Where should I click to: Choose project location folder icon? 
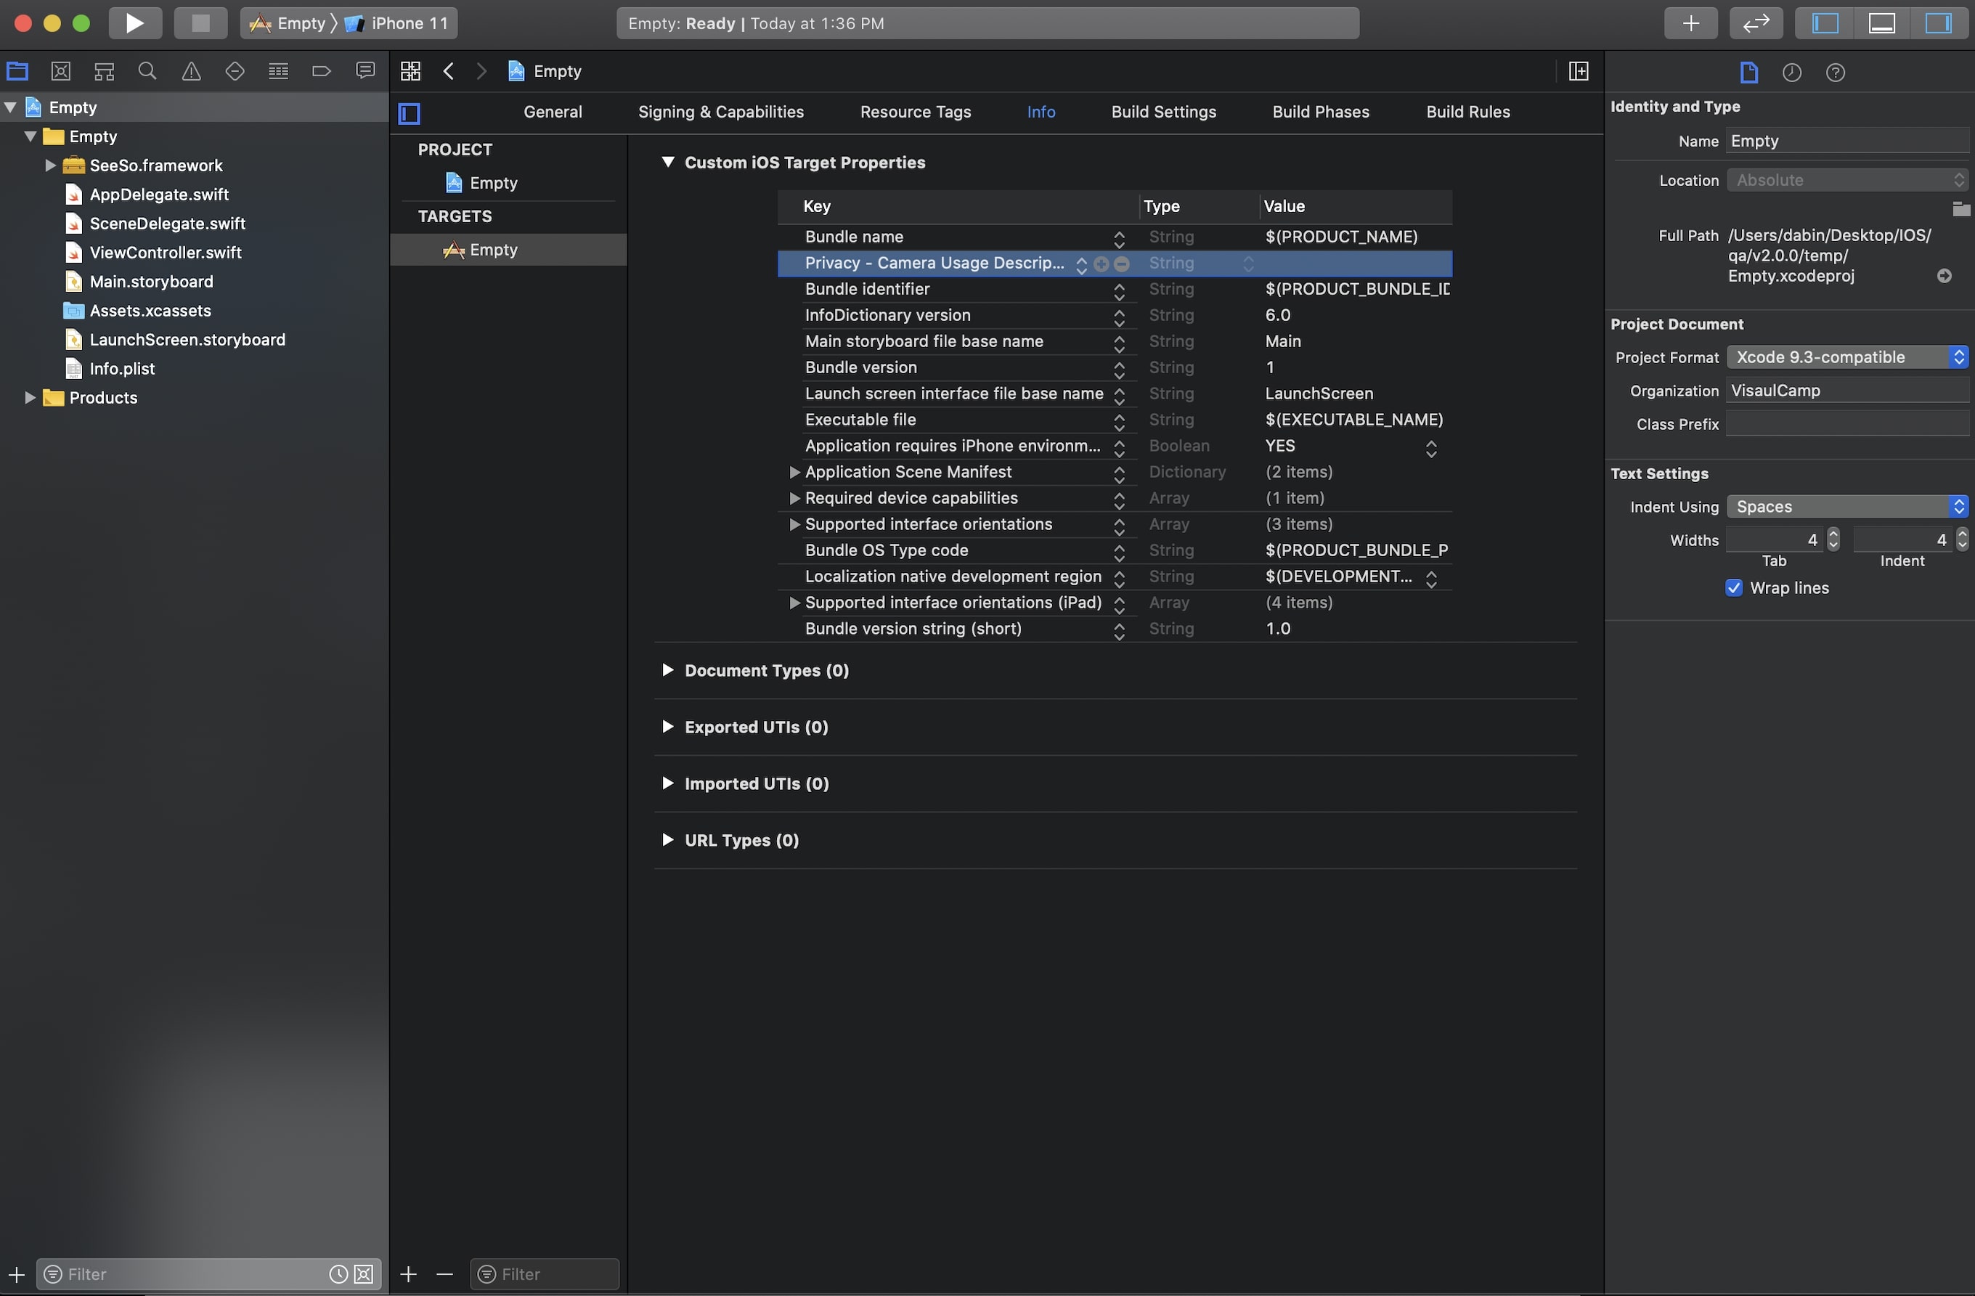point(1960,209)
